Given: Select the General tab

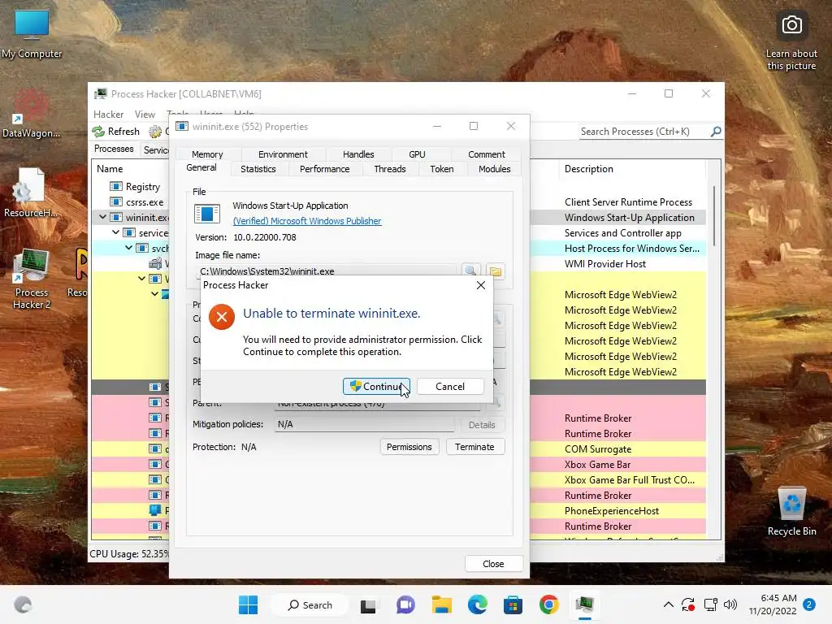Looking at the screenshot, I should coord(201,167).
